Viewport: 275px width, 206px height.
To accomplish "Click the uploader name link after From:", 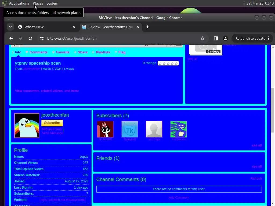I will coord(32,69).
